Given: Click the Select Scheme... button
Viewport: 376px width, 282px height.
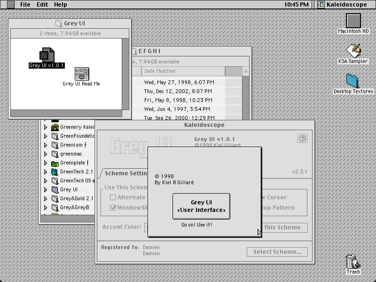Looking at the screenshot, I should click(x=277, y=252).
